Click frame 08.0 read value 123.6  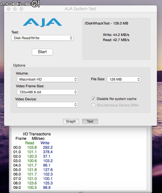[32, 183]
